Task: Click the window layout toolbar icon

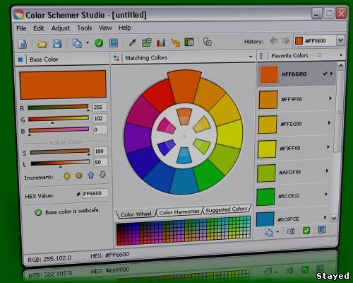Action: click(x=189, y=42)
